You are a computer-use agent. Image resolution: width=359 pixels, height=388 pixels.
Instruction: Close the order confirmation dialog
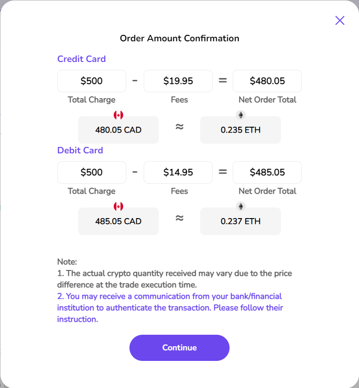pyautogui.click(x=340, y=20)
